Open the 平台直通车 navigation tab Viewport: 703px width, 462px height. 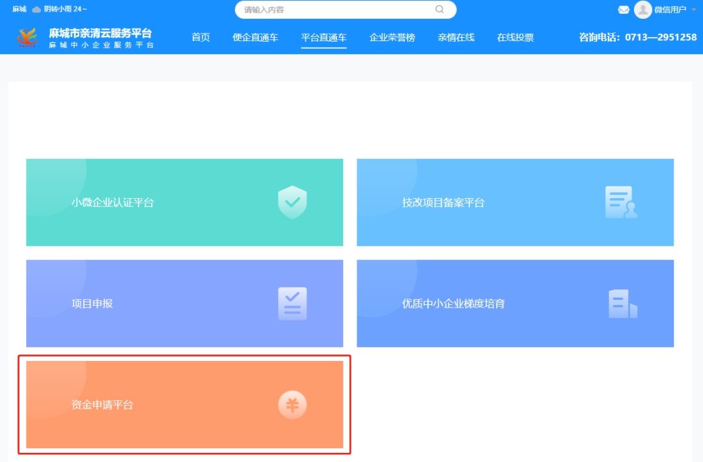pos(324,38)
